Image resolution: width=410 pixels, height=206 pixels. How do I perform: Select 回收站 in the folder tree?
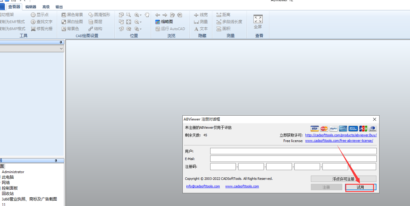pyautogui.click(x=8, y=194)
